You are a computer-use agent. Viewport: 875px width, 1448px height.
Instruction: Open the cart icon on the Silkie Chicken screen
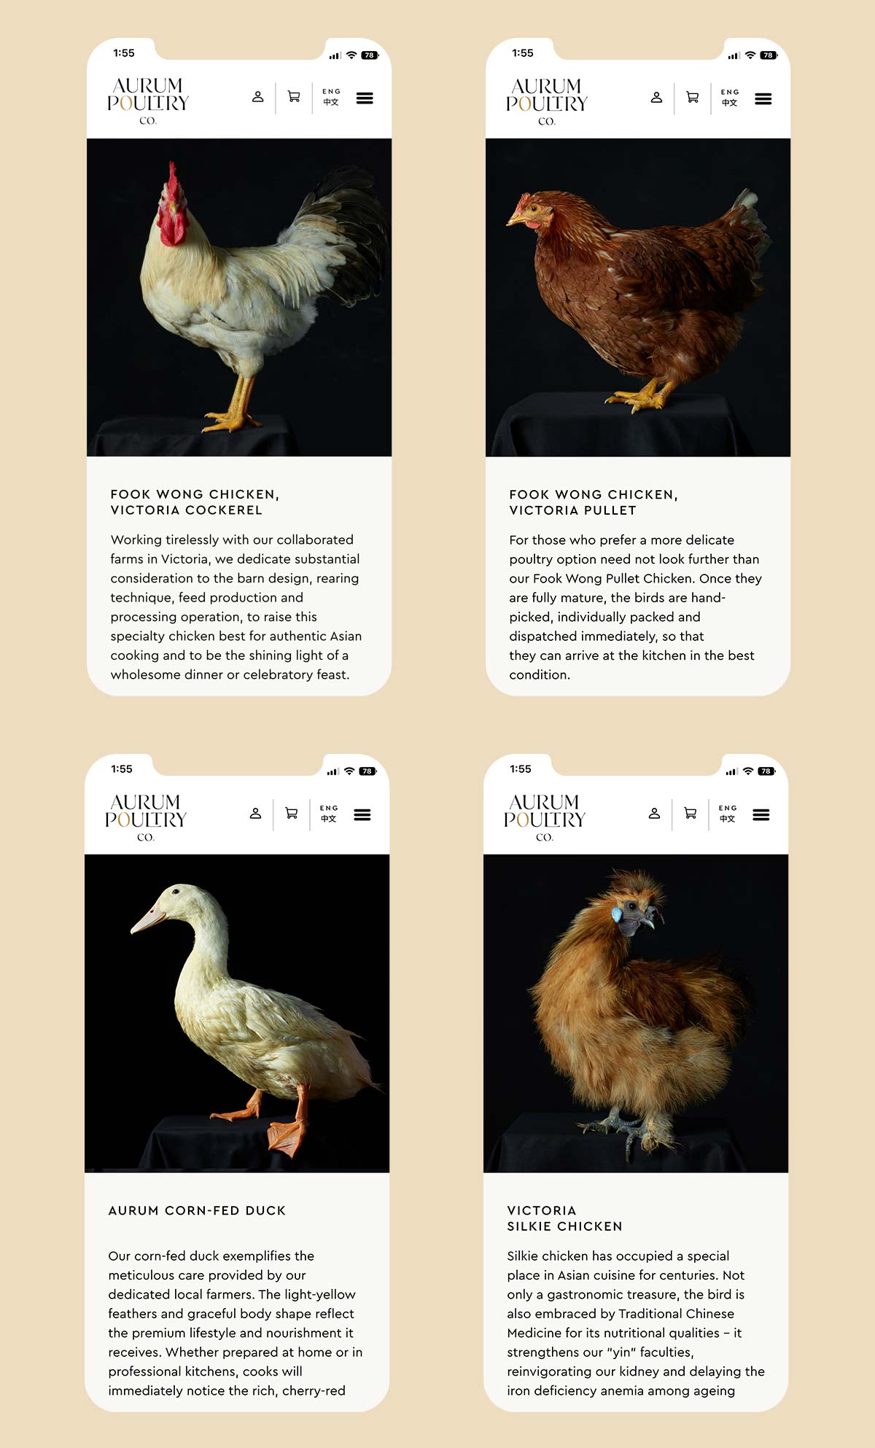(x=691, y=814)
